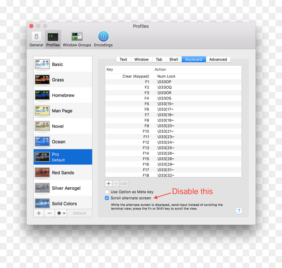Switch to the Window tab

coord(142,59)
